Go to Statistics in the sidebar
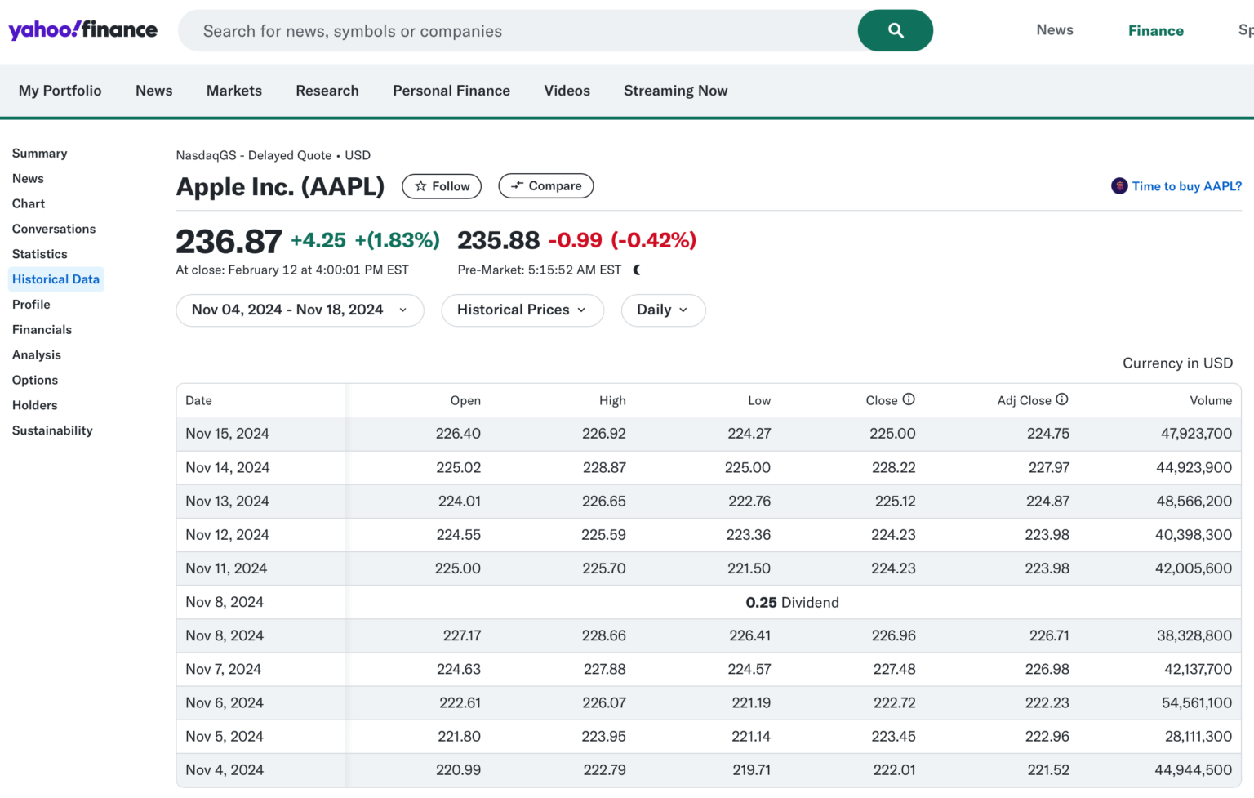The image size is (1254, 798). (40, 255)
